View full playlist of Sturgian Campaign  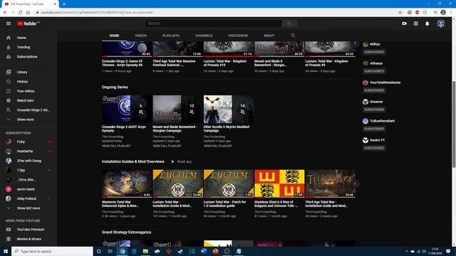coord(167,146)
